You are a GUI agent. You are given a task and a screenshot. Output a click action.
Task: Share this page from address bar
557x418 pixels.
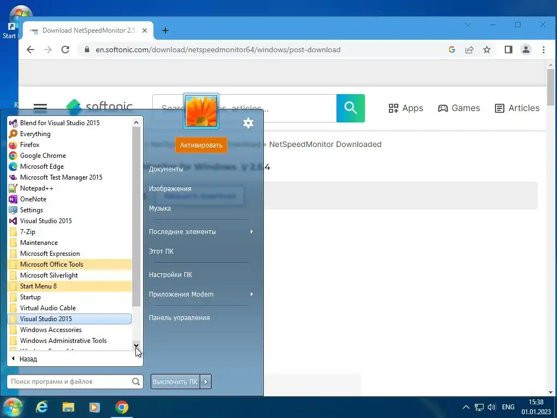[469, 50]
